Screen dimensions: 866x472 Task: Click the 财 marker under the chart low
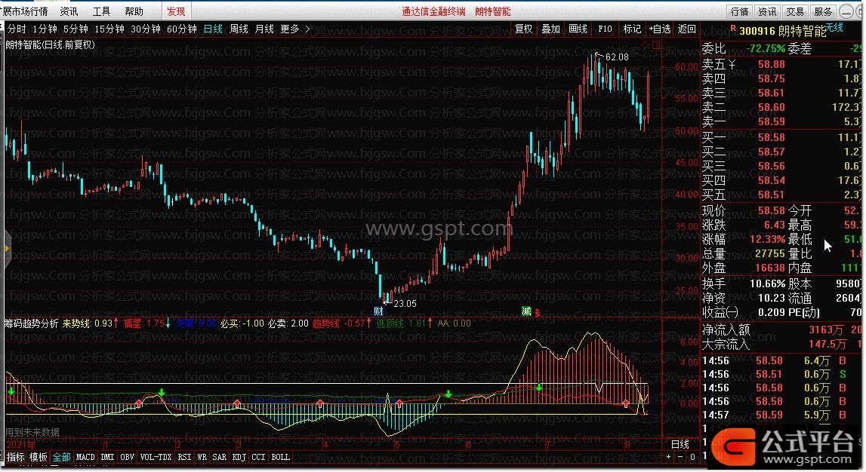[378, 311]
